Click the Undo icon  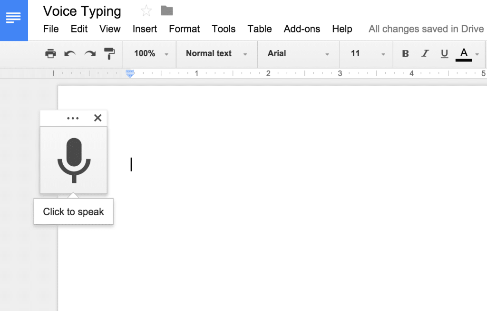[69, 53]
